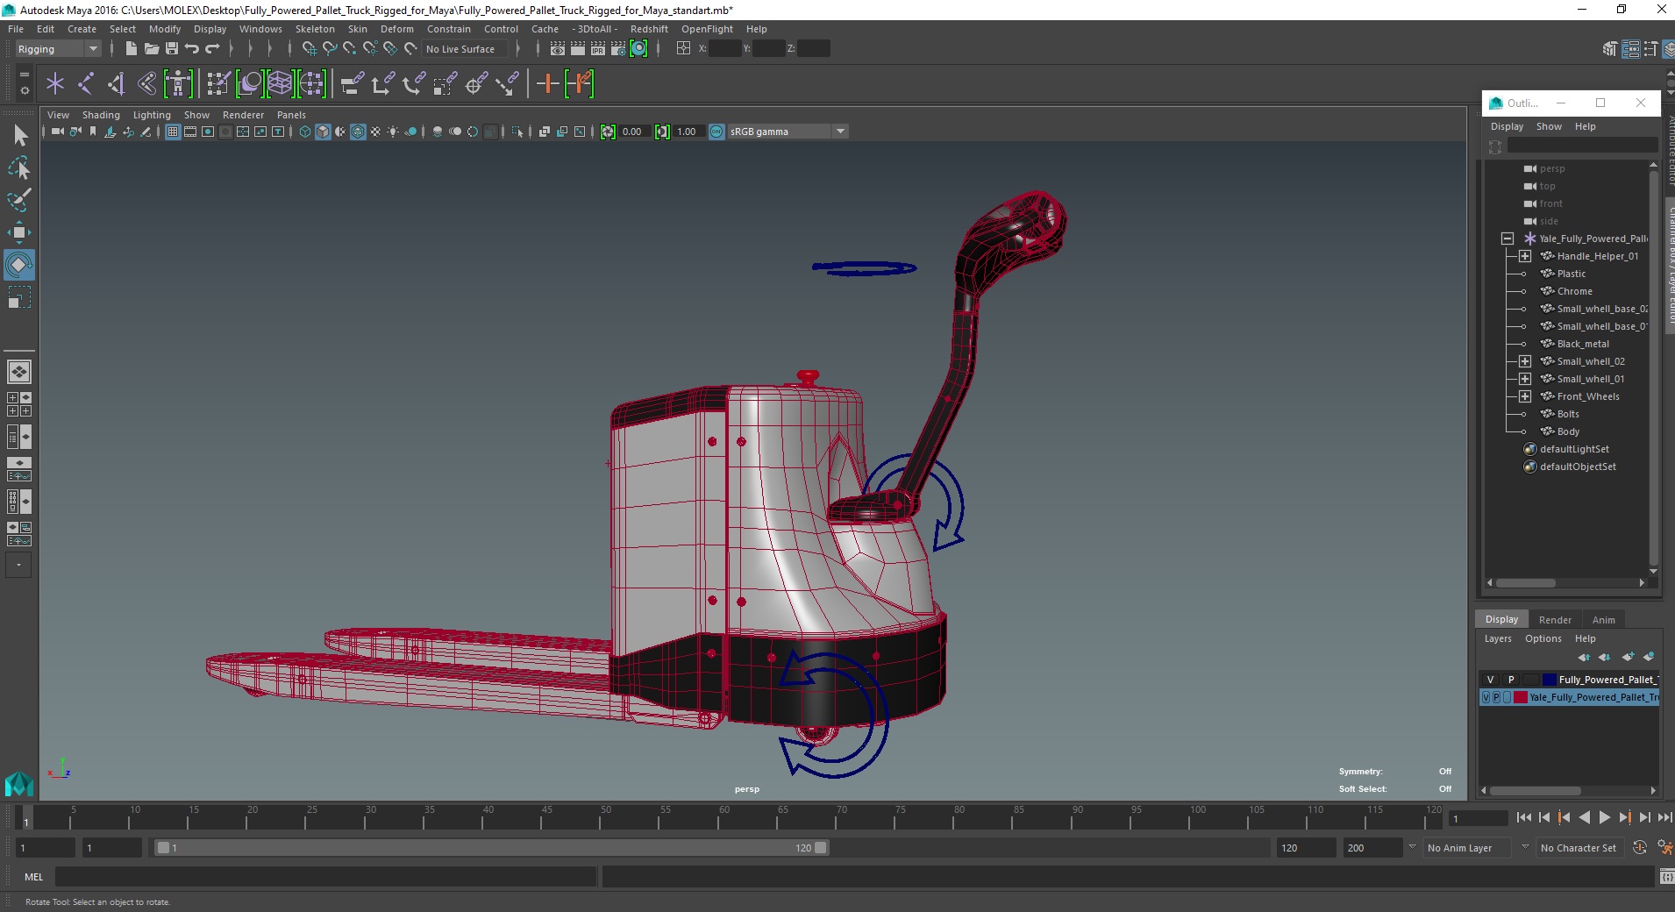The height and width of the screenshot is (912, 1675).
Task: Toggle sRGB gamma view transform ON button
Action: (716, 132)
